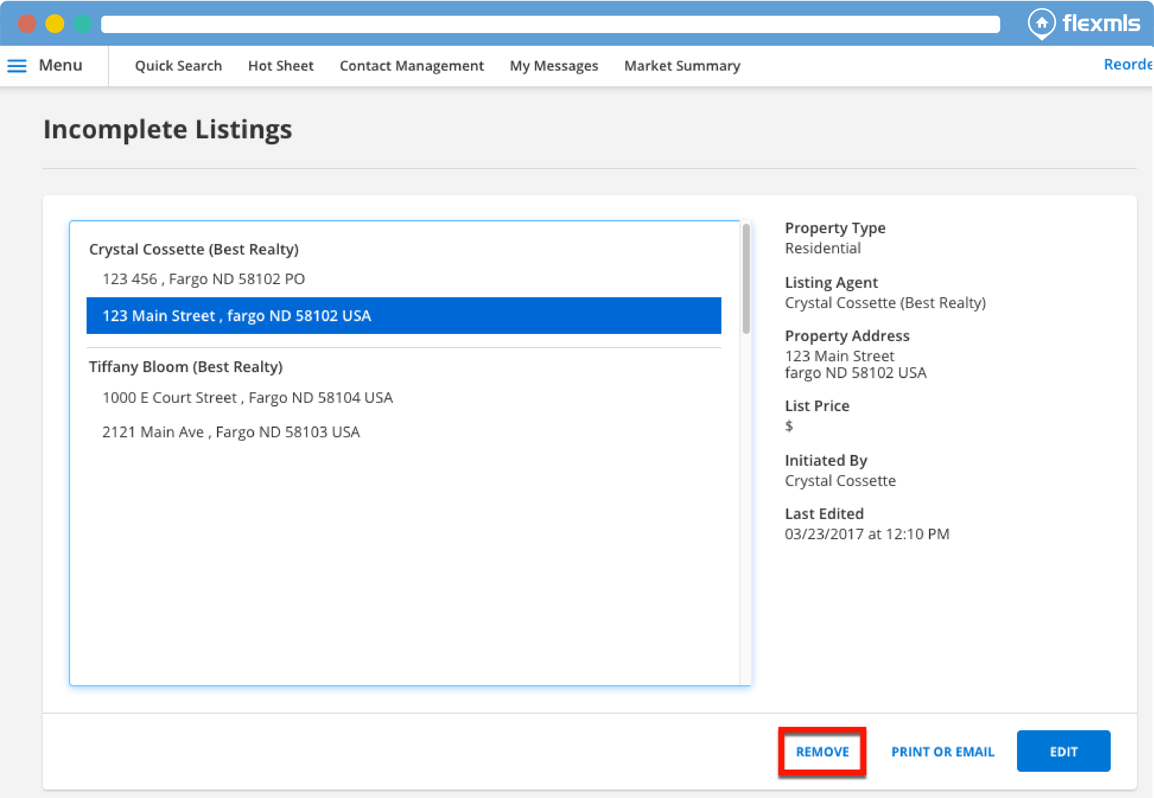
Task: Select listing 2121 Main Ave, Fargo
Action: point(231,432)
